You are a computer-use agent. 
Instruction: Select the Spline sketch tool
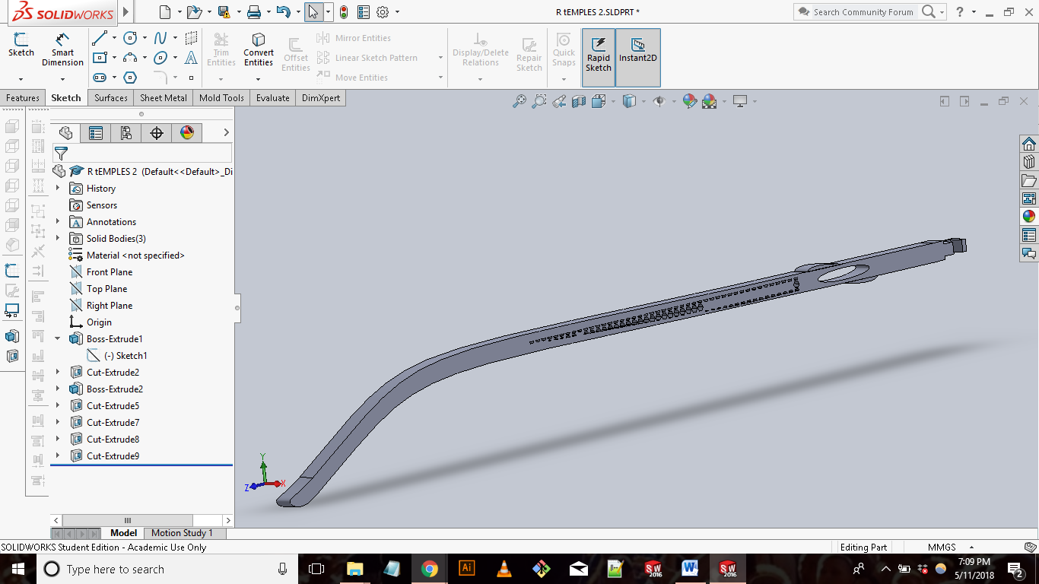(x=160, y=37)
